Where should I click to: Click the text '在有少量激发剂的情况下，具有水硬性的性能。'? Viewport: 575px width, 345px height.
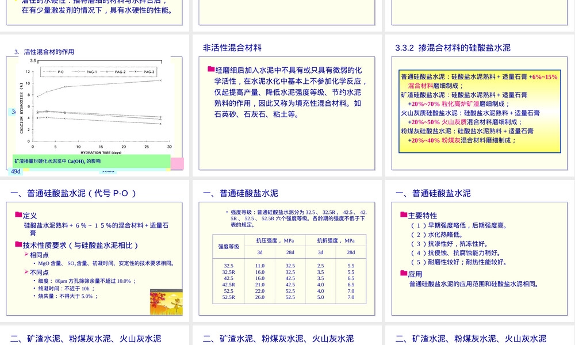click(x=97, y=10)
